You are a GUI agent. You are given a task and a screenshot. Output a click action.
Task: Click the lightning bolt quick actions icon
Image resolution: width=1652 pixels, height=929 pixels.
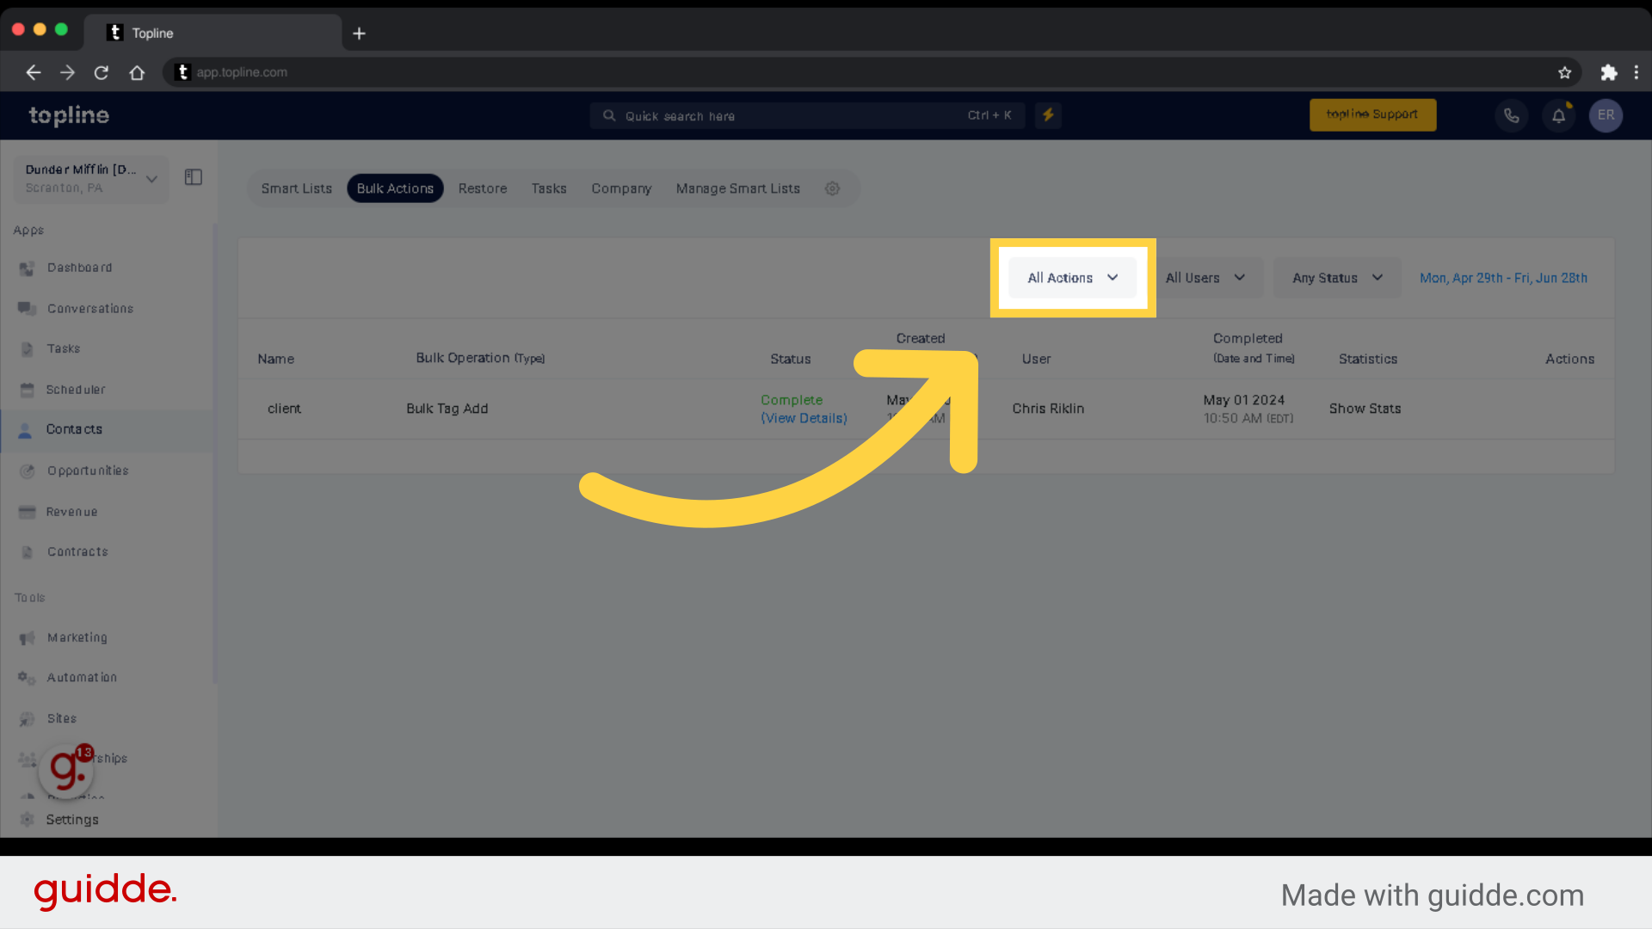click(1048, 114)
